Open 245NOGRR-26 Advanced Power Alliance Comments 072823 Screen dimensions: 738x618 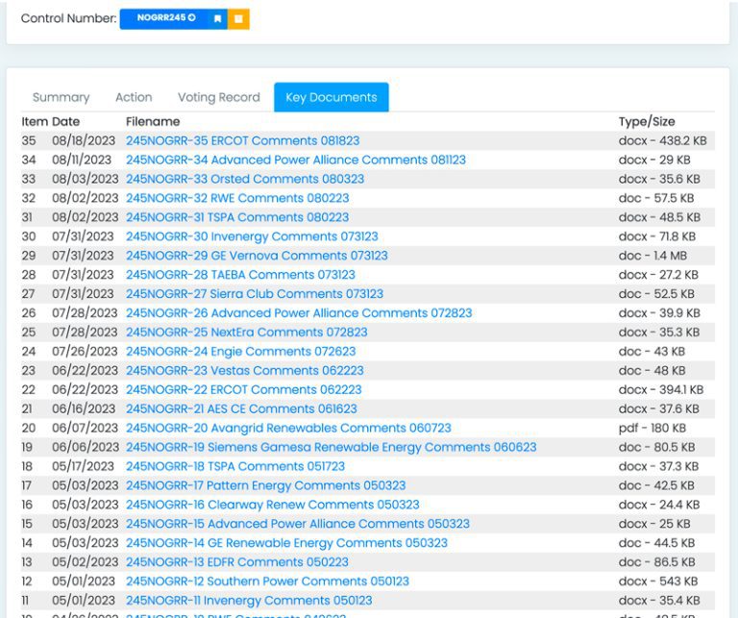[x=299, y=313]
